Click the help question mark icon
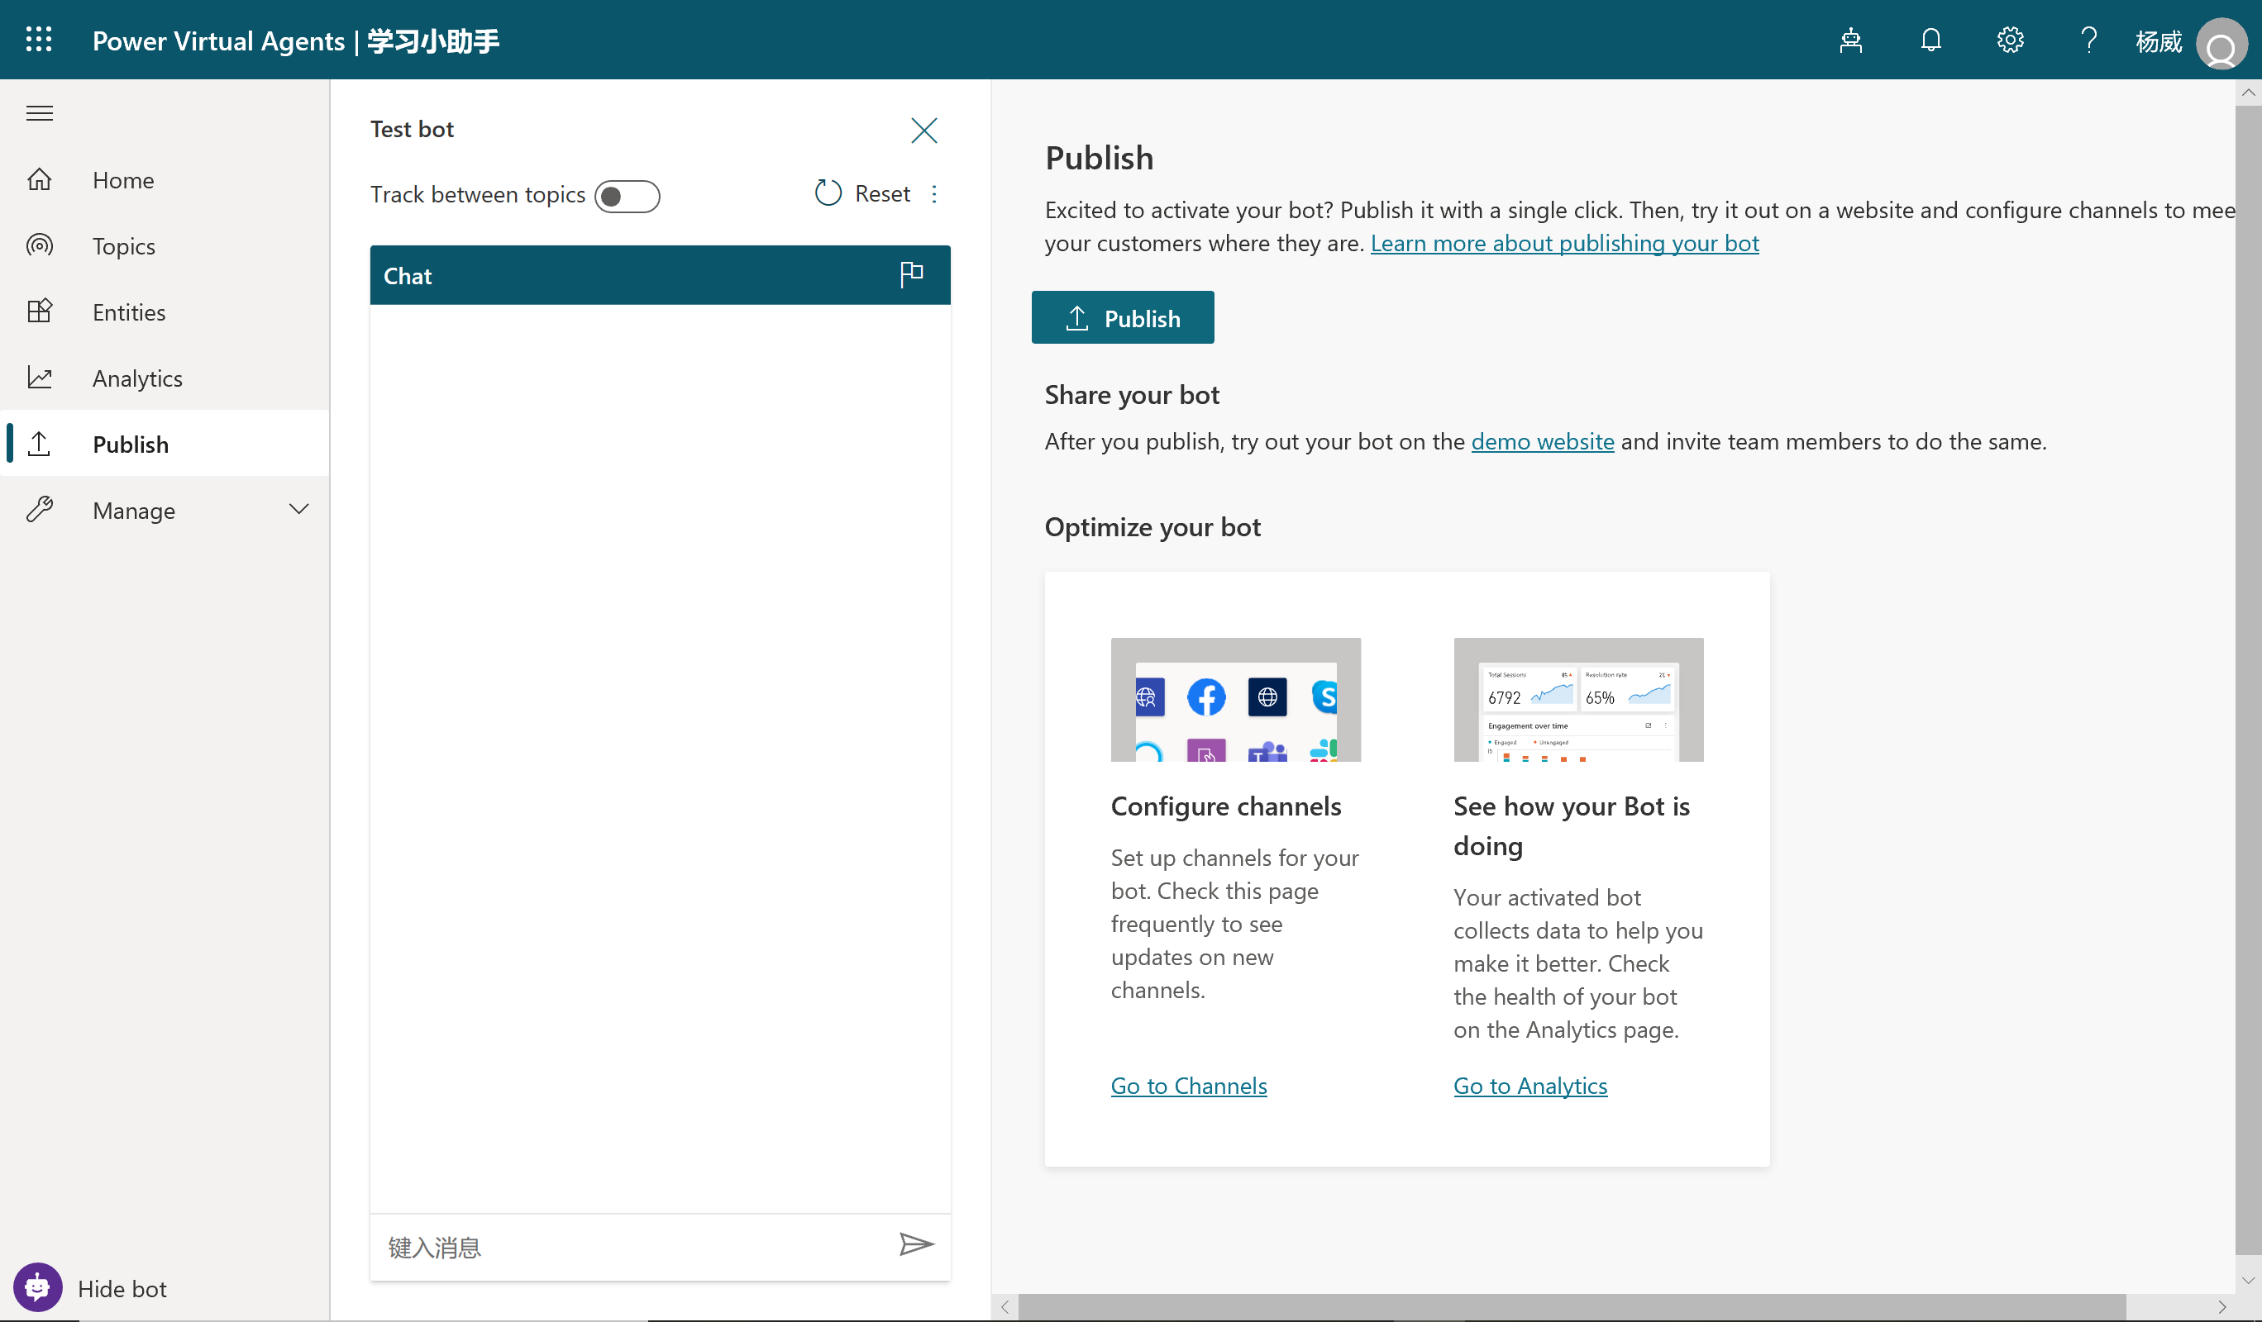This screenshot has width=2262, height=1322. (2088, 40)
